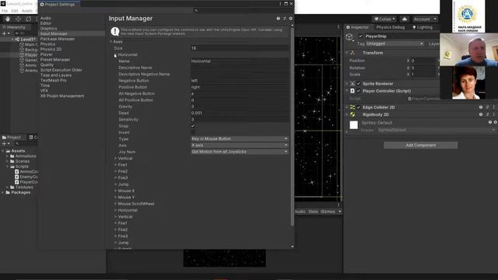The height and width of the screenshot is (280, 498).
Task: Switch to the Lighting tab
Action: point(423,27)
